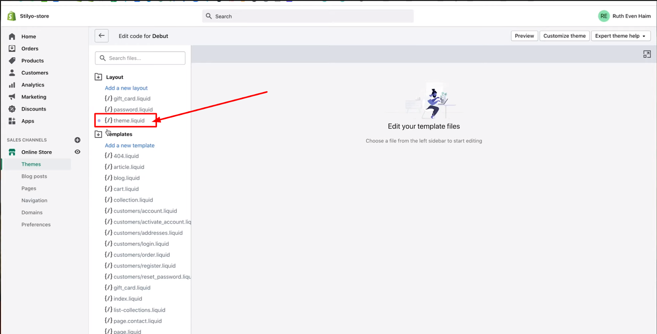Click the Discounts icon in the sidebar
Image resolution: width=657 pixels, height=334 pixels.
pos(12,109)
